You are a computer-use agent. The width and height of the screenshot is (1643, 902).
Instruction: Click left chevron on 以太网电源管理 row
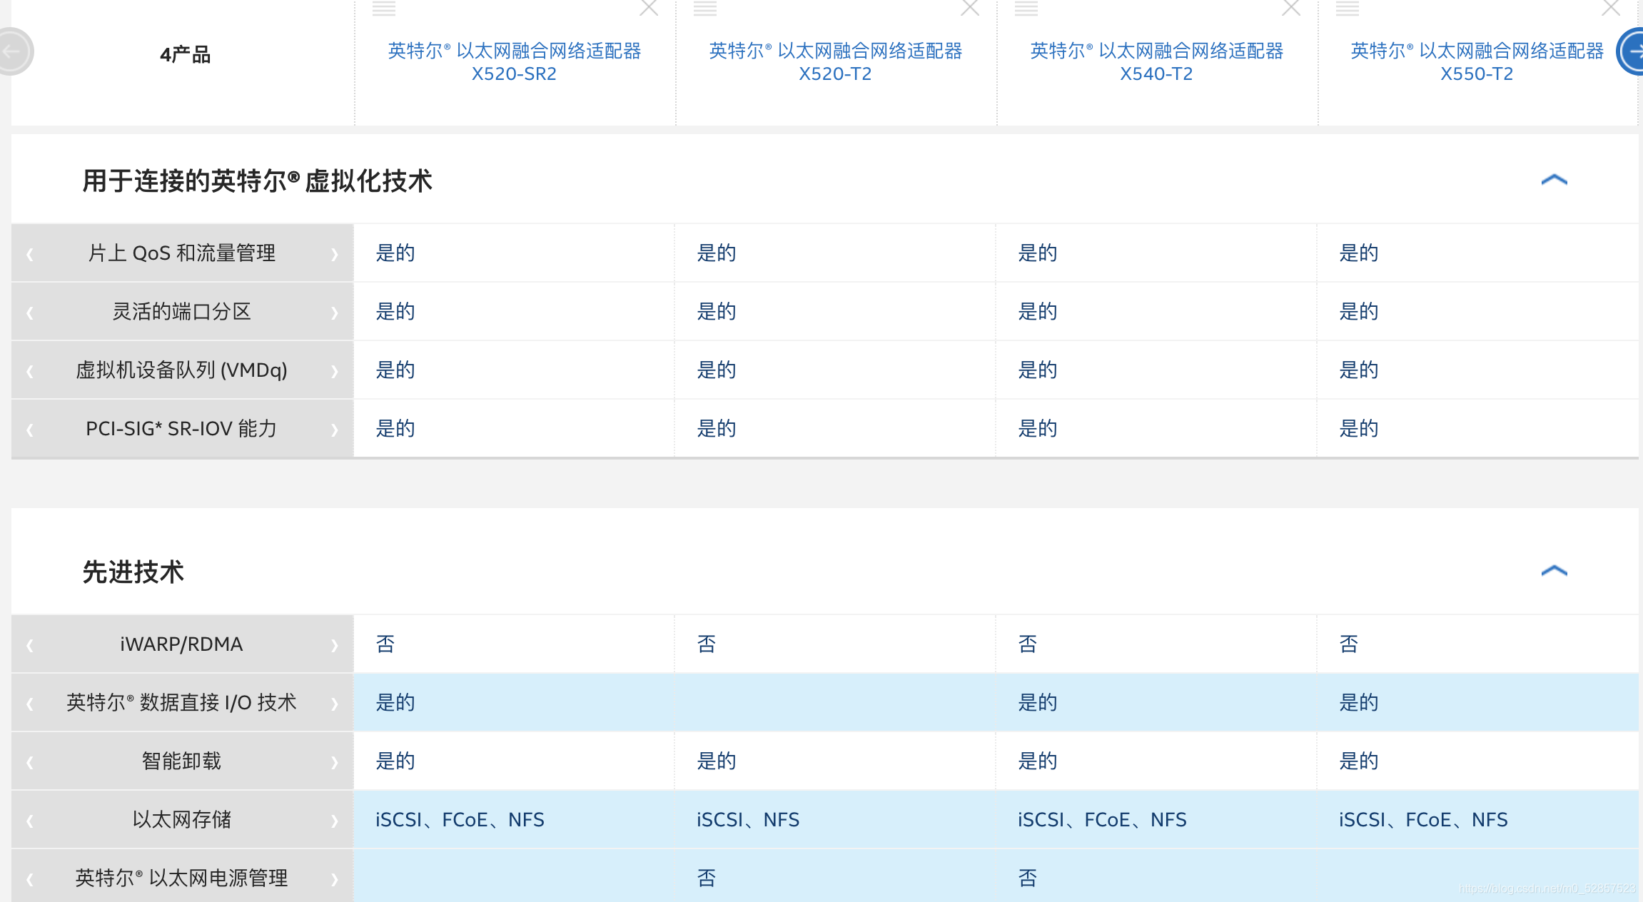point(30,879)
